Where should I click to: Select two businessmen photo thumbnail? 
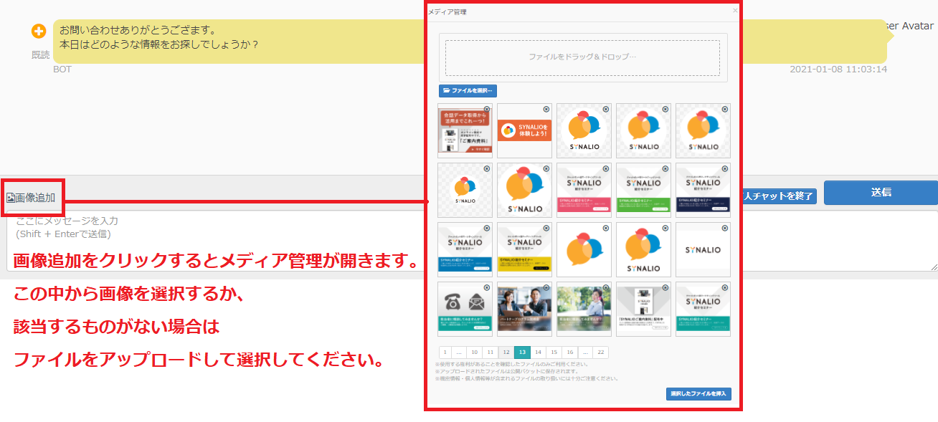[x=524, y=310]
